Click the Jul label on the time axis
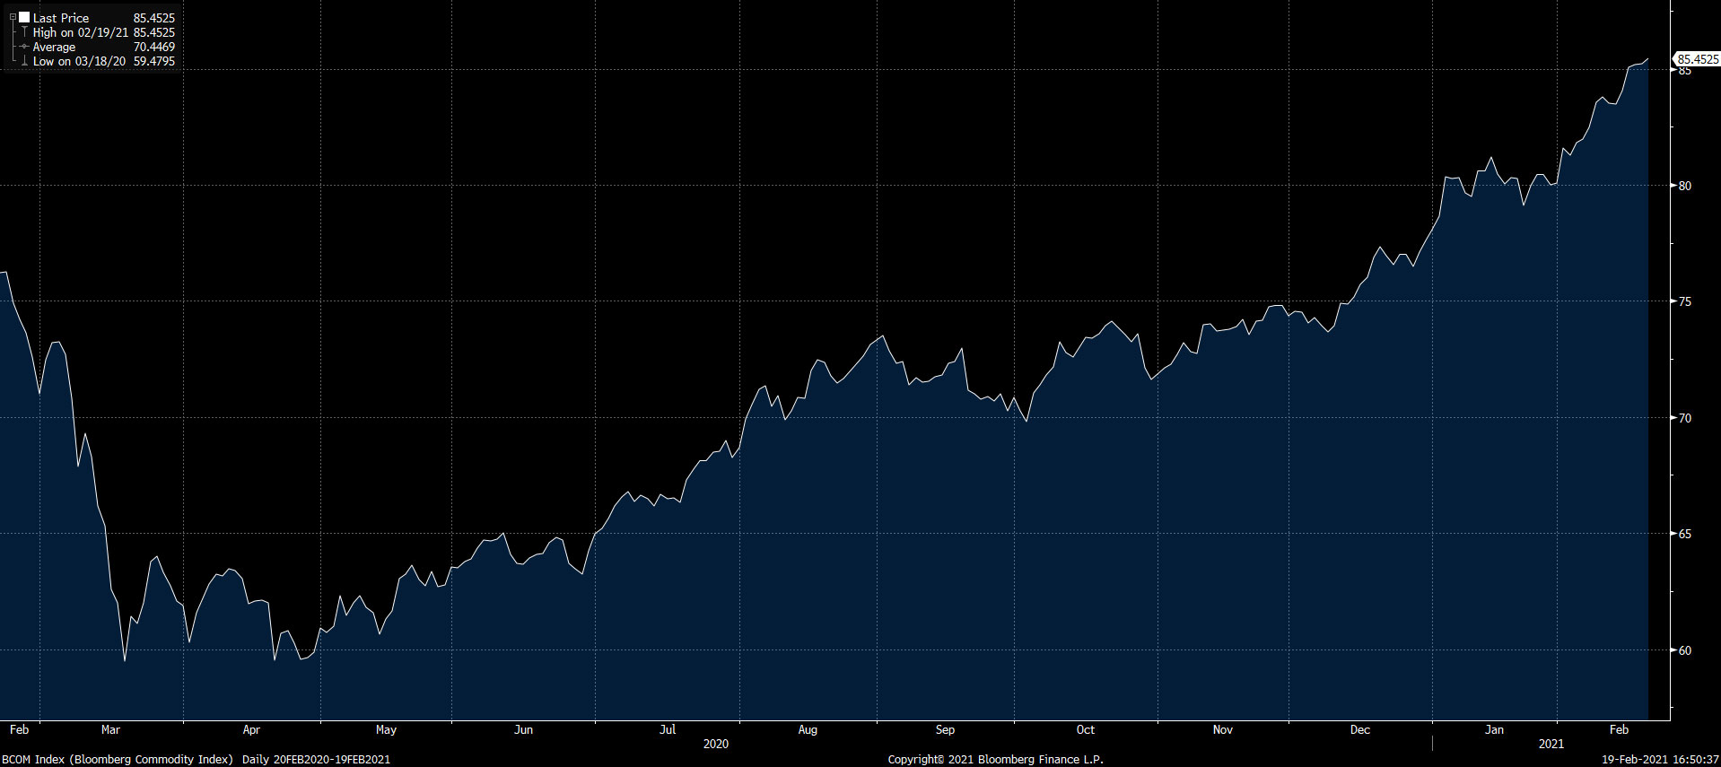 point(668,729)
